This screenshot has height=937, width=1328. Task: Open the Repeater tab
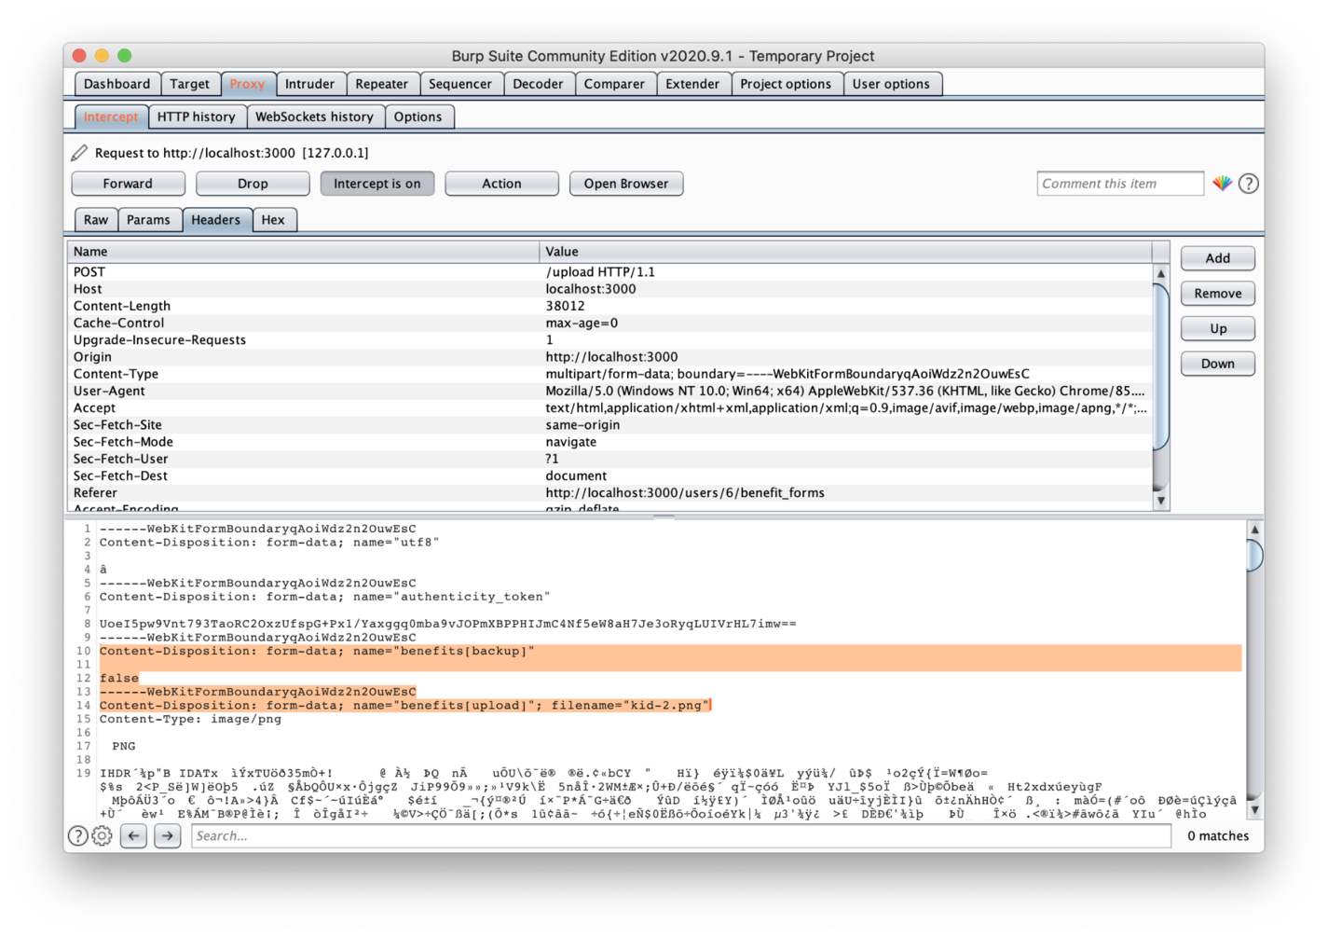[381, 84]
